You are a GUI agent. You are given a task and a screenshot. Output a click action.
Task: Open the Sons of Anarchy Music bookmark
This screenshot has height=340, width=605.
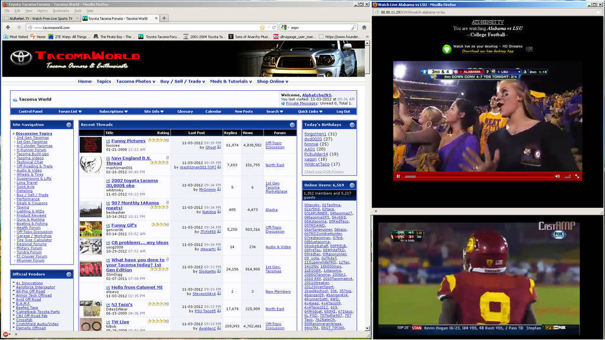pyautogui.click(x=249, y=37)
